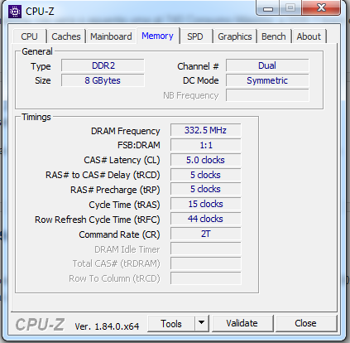
Task: Open the Caches tab
Action: [66, 36]
